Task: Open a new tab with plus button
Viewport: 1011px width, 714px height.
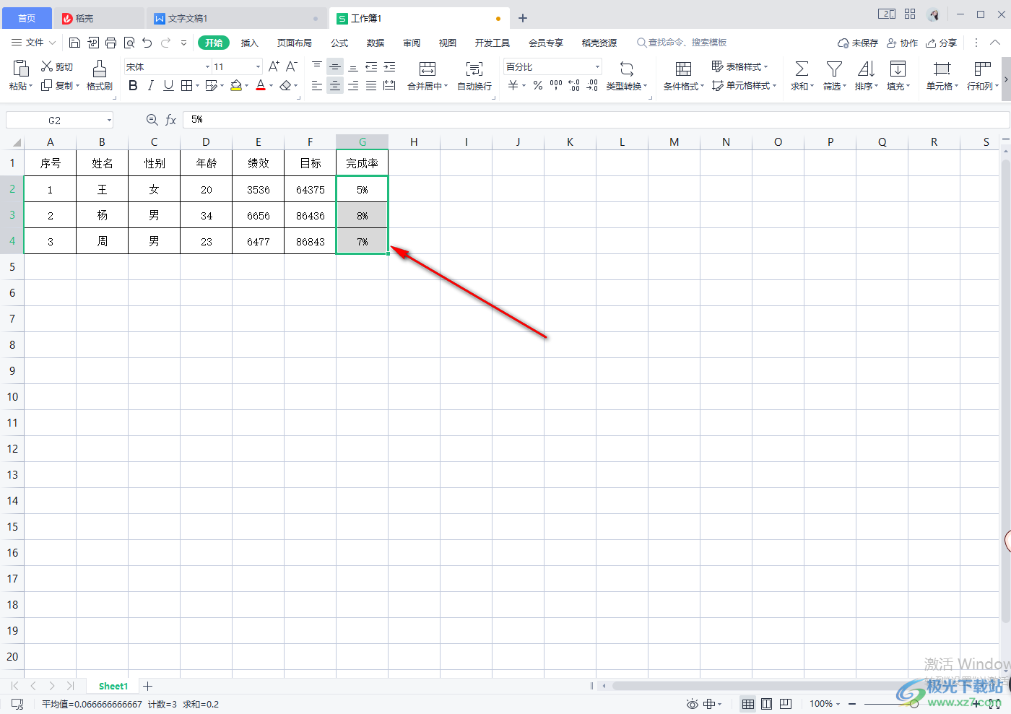Action: tap(523, 18)
